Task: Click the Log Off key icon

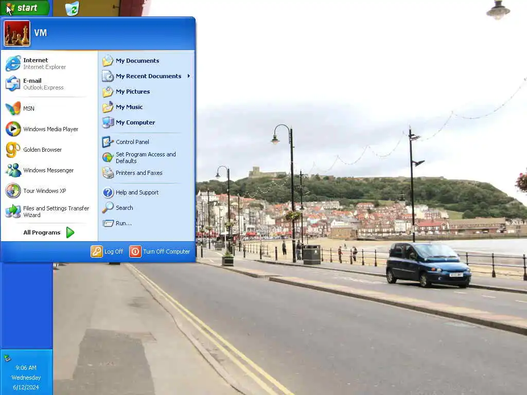Action: (x=96, y=252)
